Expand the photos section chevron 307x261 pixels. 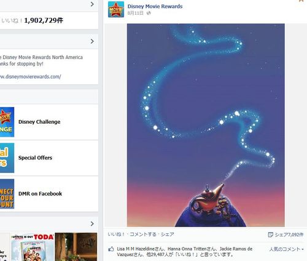coord(92,223)
